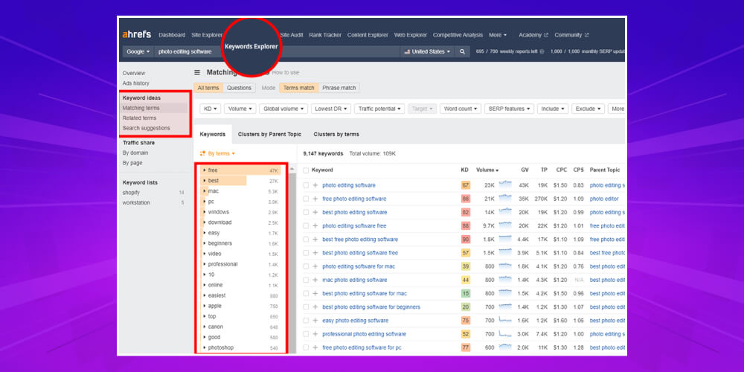Add 'best photo editing software for beginners' with plus icon
The height and width of the screenshot is (372, 744).
pyautogui.click(x=315, y=307)
